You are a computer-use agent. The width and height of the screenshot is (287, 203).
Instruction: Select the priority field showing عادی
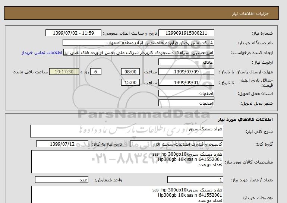(186, 62)
